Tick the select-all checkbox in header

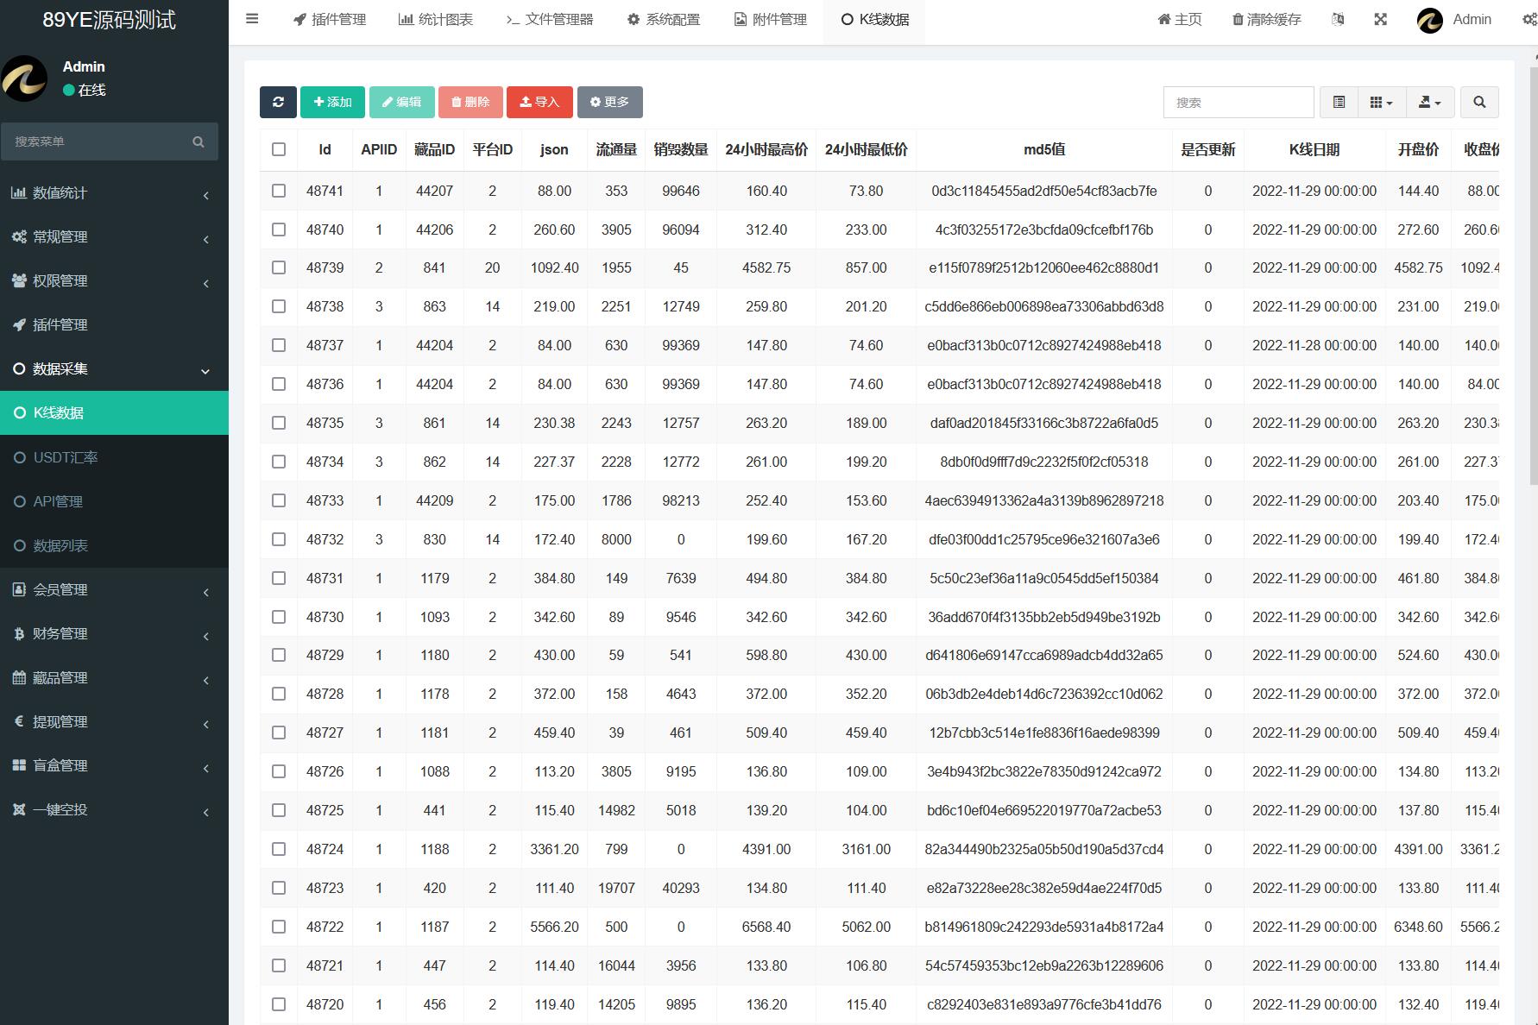279,149
